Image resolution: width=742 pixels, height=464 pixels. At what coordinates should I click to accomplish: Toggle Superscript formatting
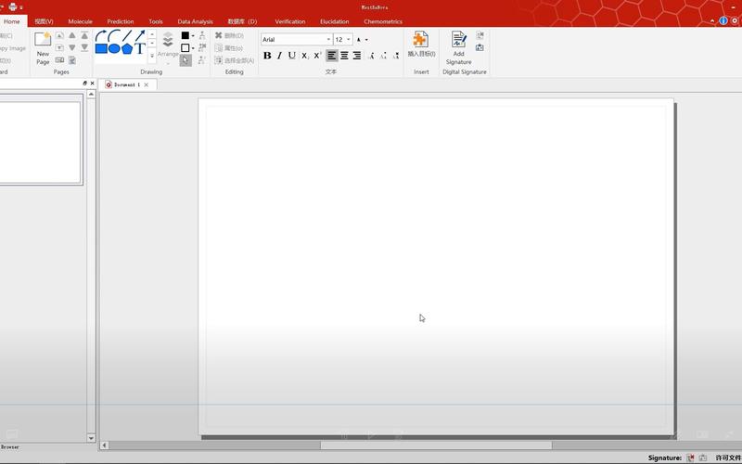point(317,56)
